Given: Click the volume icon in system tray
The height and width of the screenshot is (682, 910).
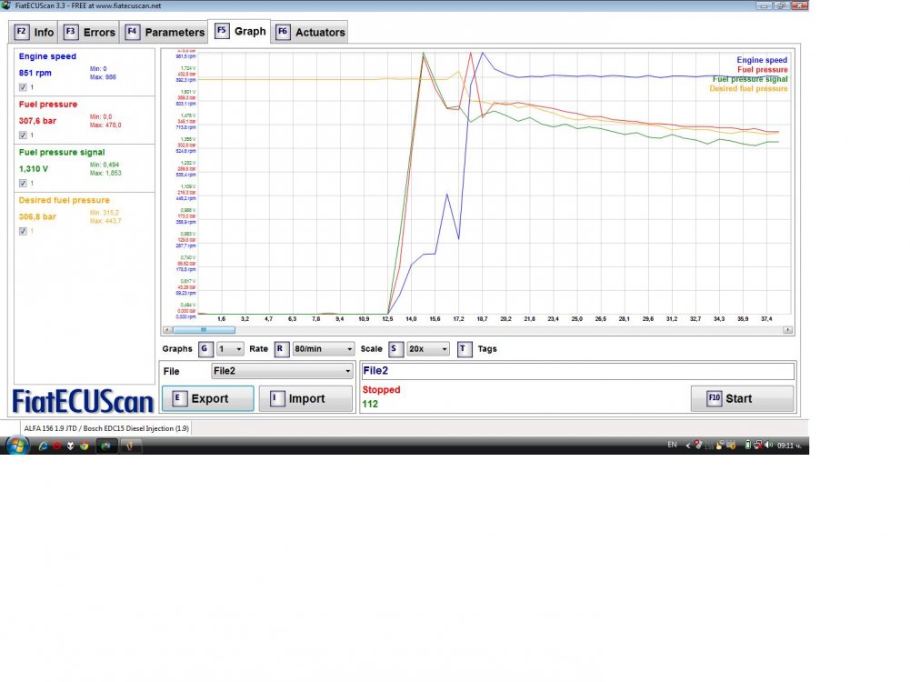Looking at the screenshot, I should click(x=769, y=445).
